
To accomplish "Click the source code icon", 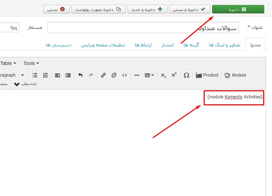I will click(x=124, y=75).
